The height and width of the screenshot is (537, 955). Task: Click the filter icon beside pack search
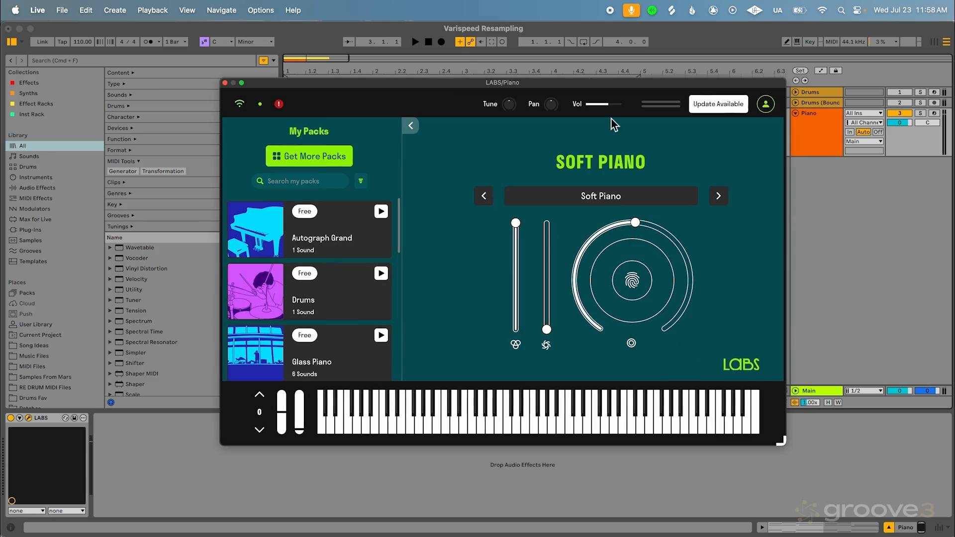pyautogui.click(x=361, y=181)
